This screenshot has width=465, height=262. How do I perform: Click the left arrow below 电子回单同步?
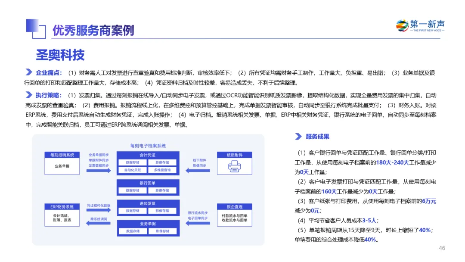pyautogui.click(x=198, y=223)
